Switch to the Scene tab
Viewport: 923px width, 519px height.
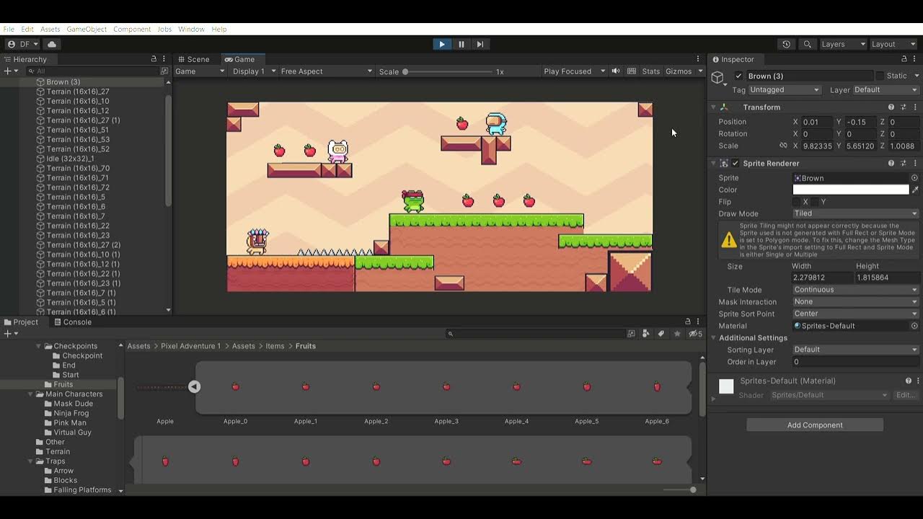click(193, 59)
